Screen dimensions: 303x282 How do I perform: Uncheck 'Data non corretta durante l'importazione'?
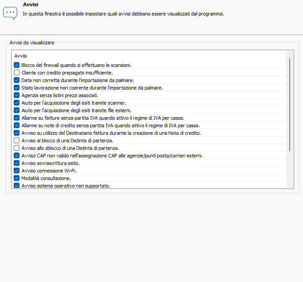tap(17, 80)
